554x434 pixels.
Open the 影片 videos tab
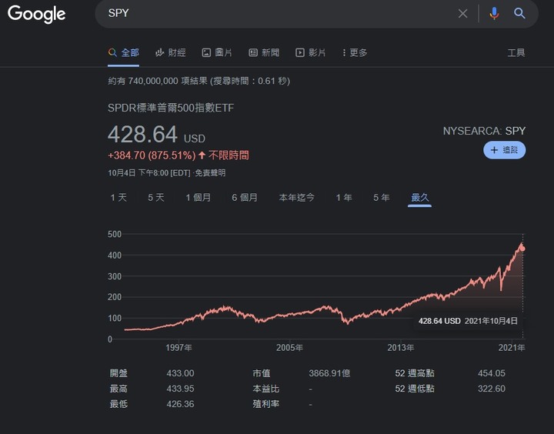pyautogui.click(x=311, y=52)
